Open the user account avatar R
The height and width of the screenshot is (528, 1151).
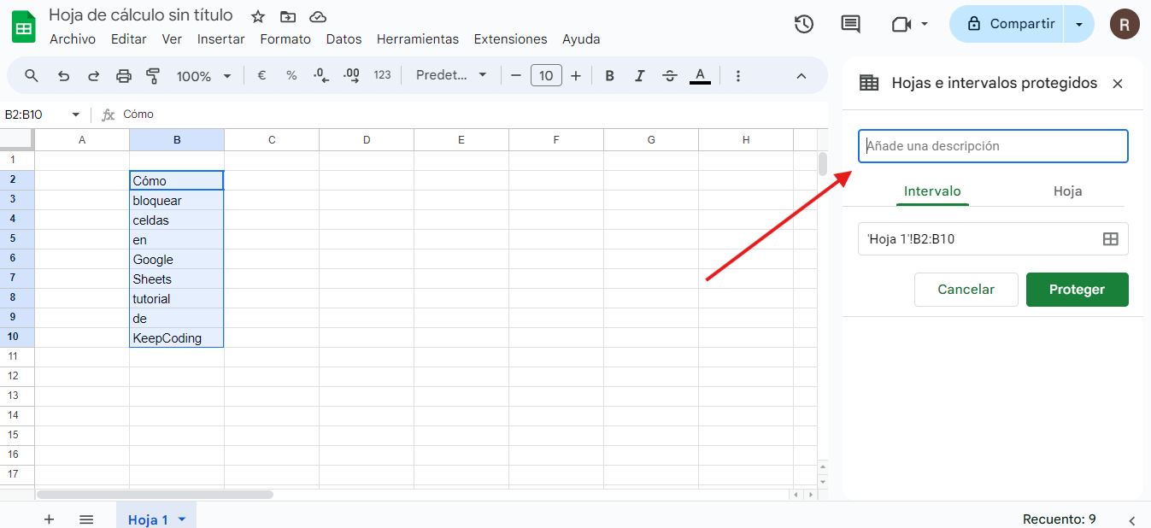click(1125, 24)
